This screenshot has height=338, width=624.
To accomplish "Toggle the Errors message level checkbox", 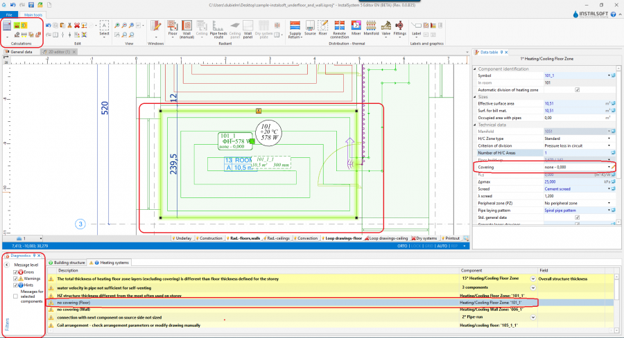I will pos(16,272).
